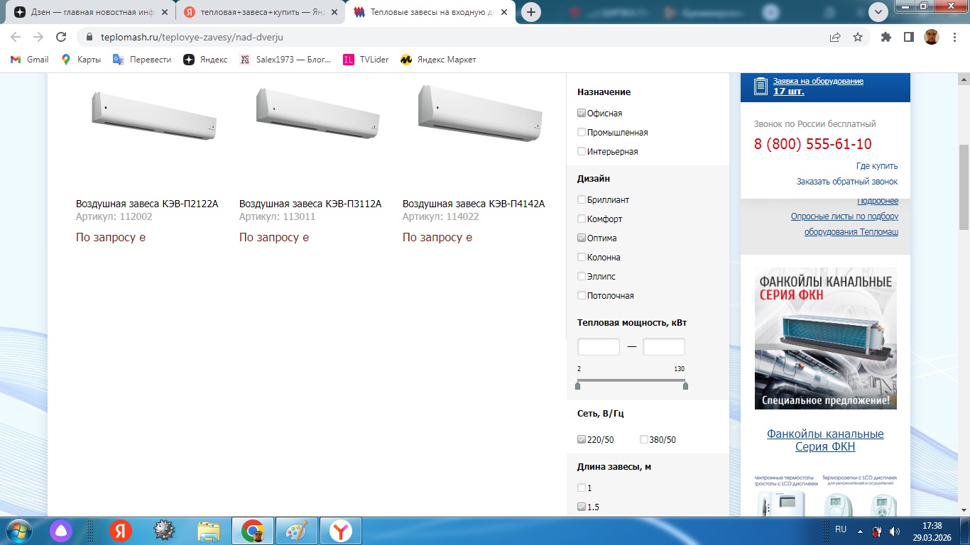Tick the 380/50 network checkbox

(644, 439)
